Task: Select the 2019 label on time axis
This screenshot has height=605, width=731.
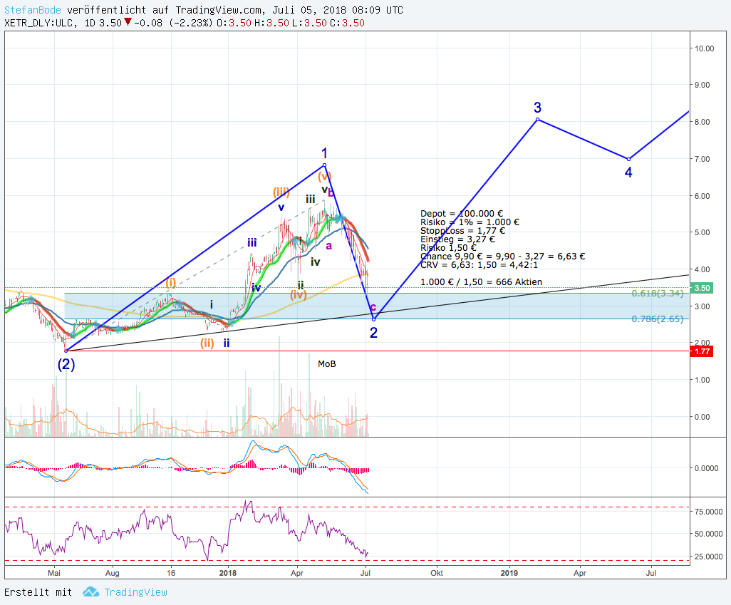Action: [509, 573]
